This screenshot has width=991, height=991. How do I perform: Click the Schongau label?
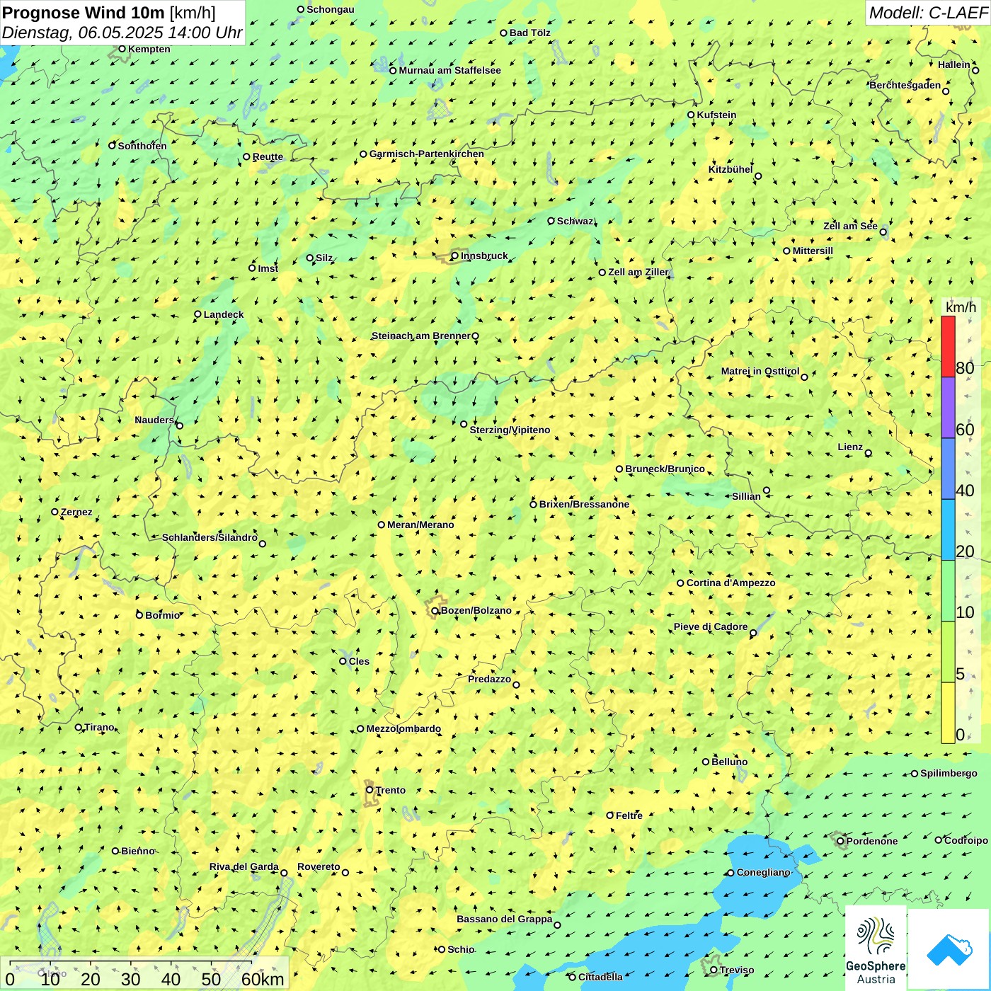click(331, 9)
